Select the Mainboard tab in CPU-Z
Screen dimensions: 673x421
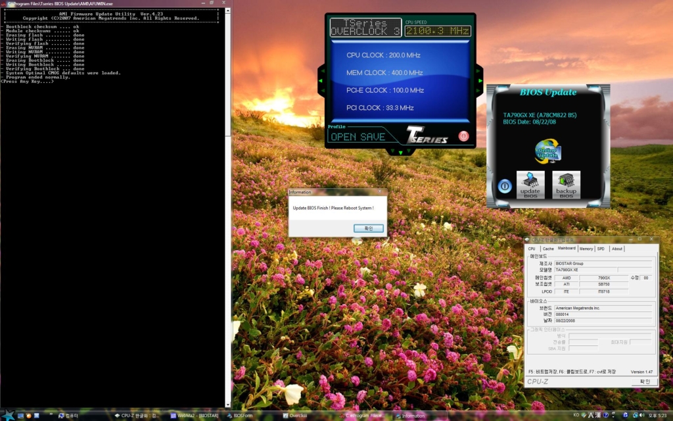pyautogui.click(x=567, y=248)
